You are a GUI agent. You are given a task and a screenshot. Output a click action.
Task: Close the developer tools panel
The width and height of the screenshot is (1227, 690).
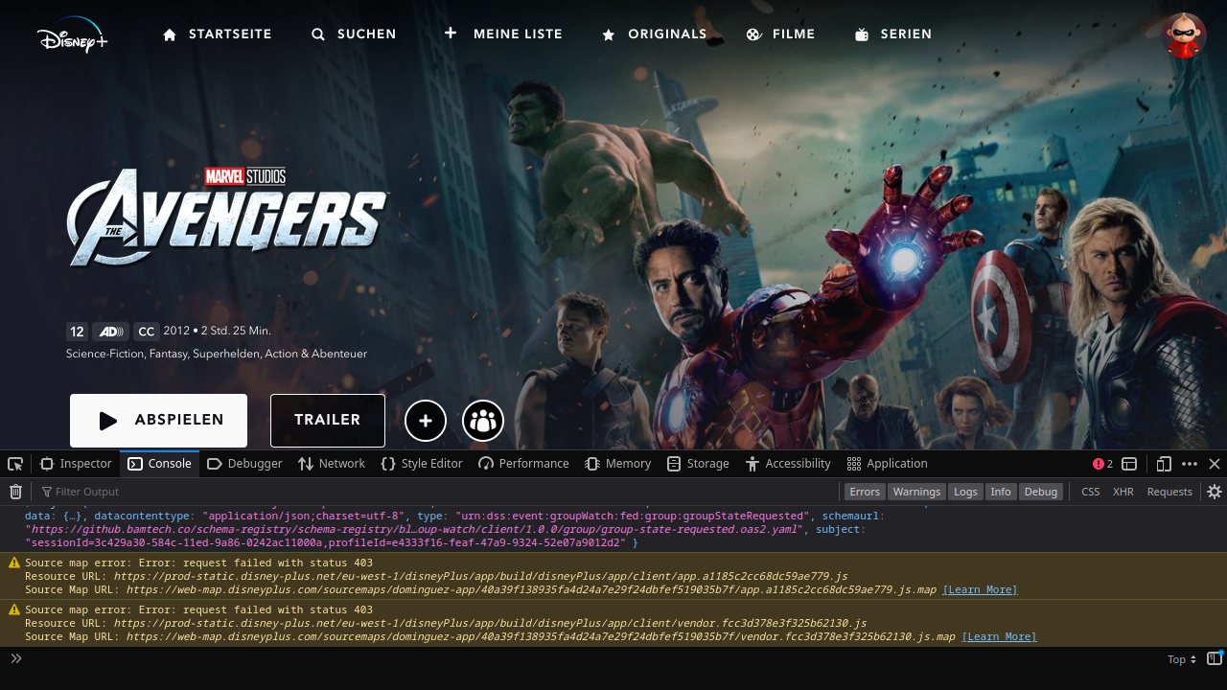tap(1215, 464)
